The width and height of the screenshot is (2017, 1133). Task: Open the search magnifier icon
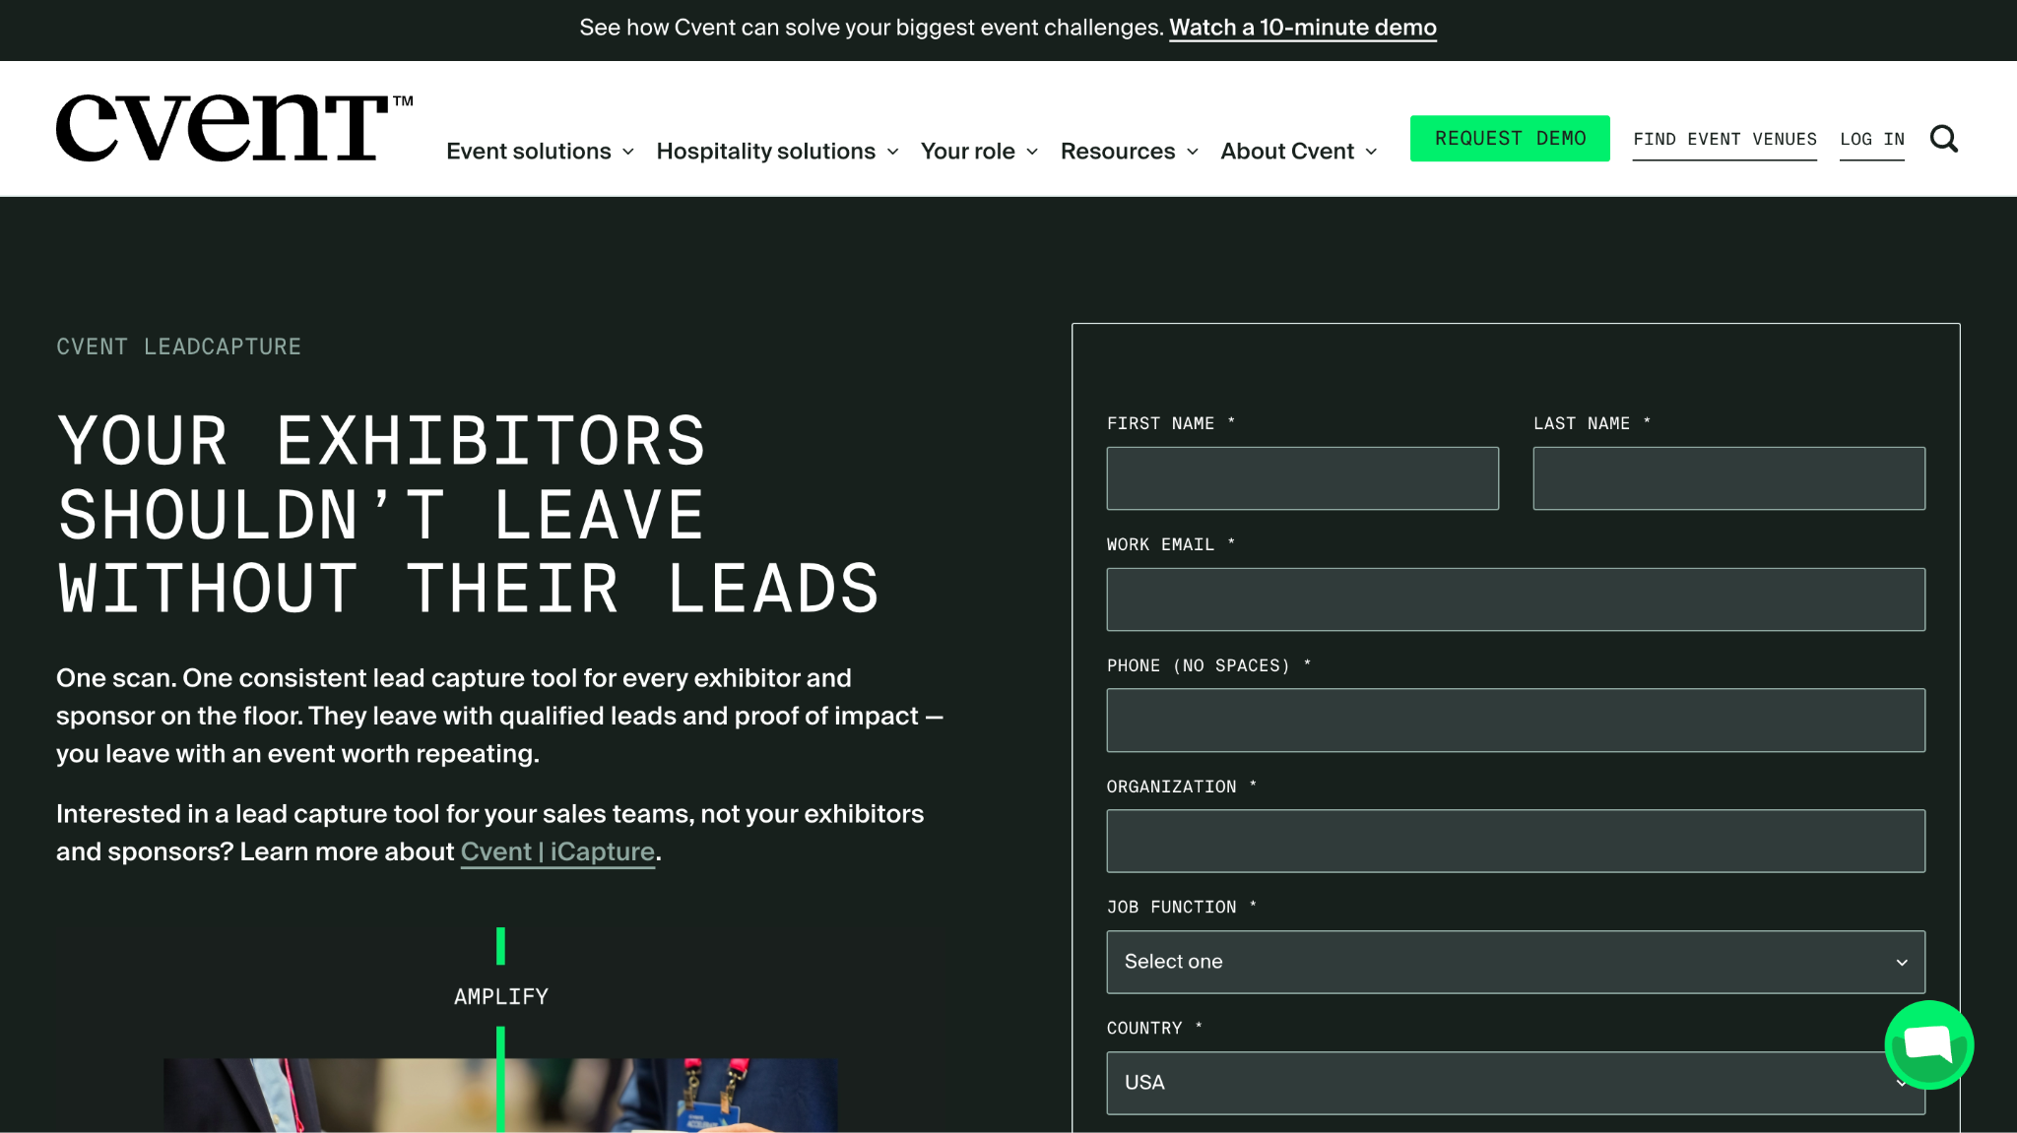[1943, 139]
